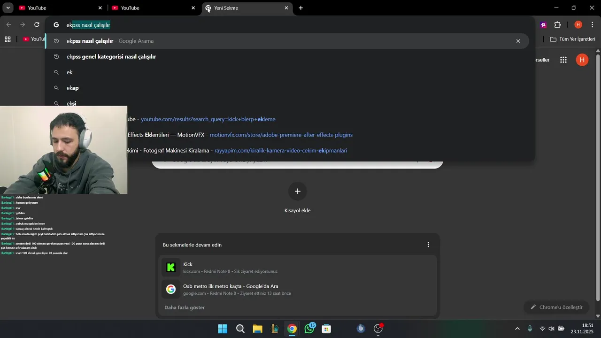The image size is (601, 338).
Task: Open the clock showing 18:51 23.11.2025
Action: pos(582,329)
